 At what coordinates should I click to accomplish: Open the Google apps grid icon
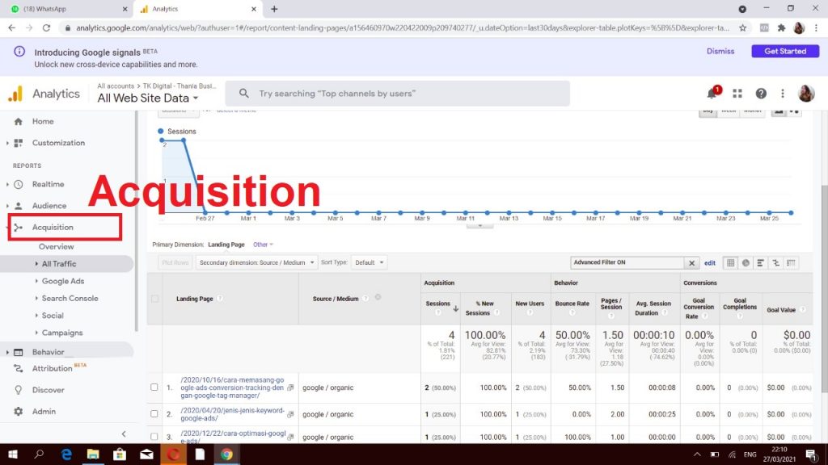tap(737, 94)
